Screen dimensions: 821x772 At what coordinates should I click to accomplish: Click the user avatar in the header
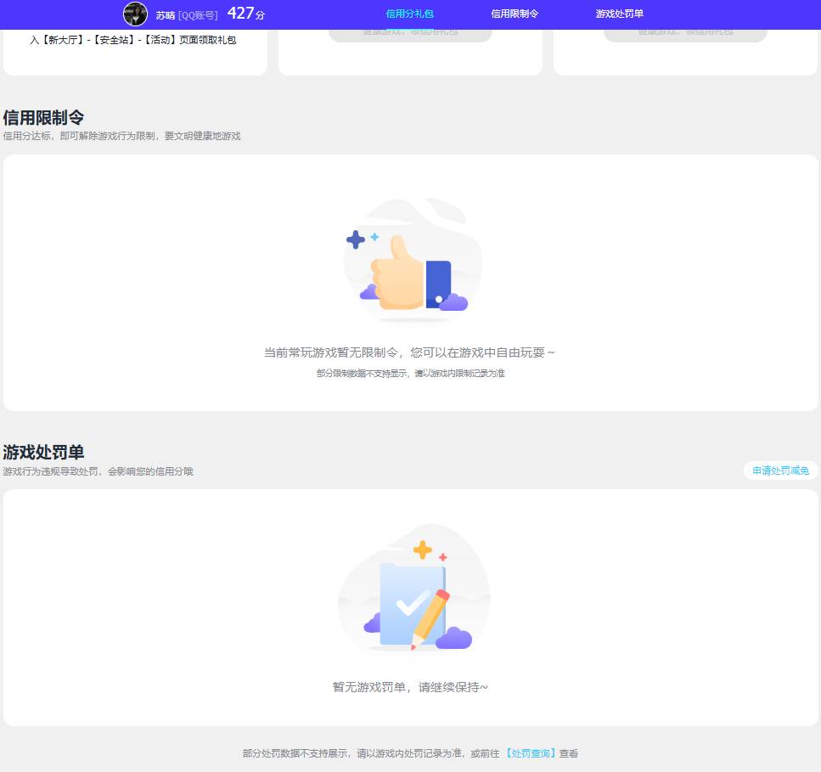(135, 14)
